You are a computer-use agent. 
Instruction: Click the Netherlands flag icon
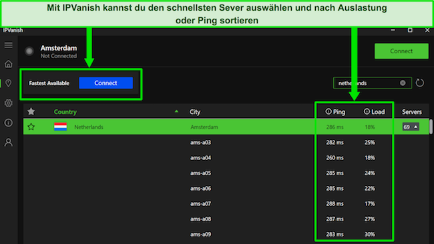60,127
